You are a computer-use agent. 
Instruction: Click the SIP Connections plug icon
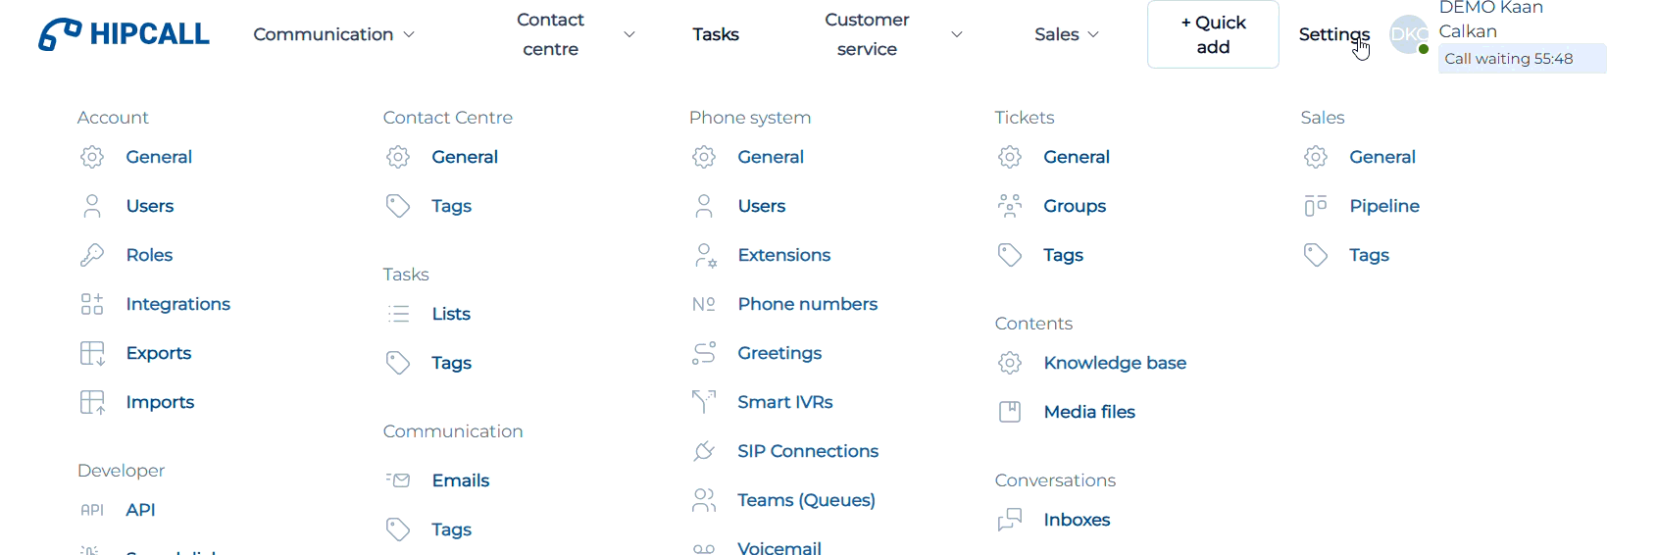click(704, 451)
